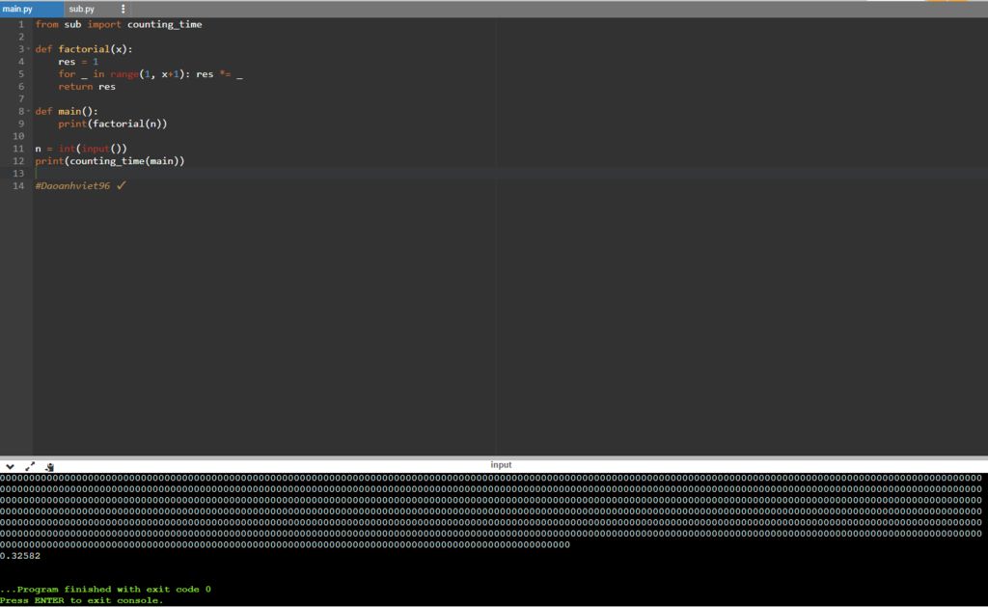Screen dimensions: 988x607
Task: Click 'Press ENTER to exit console.' text
Action: [81, 600]
